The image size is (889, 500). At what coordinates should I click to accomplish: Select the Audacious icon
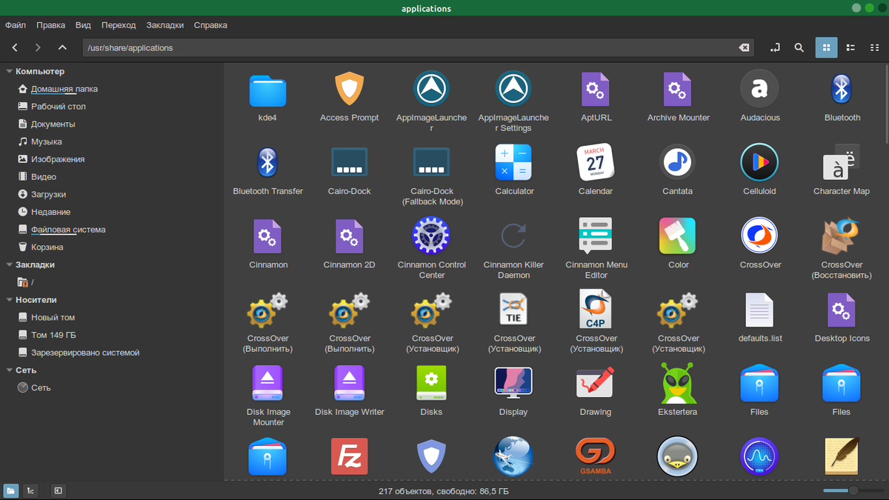tap(759, 90)
